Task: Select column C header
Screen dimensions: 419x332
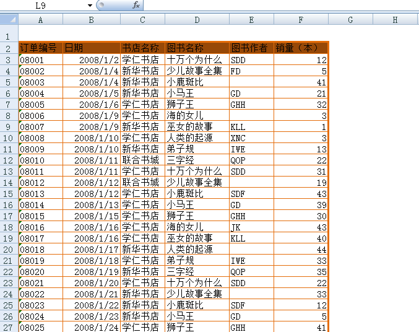Action: pos(143,20)
